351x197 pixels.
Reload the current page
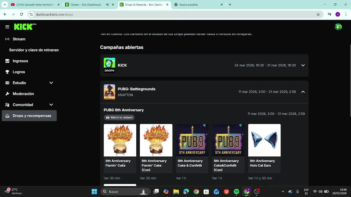(22, 15)
